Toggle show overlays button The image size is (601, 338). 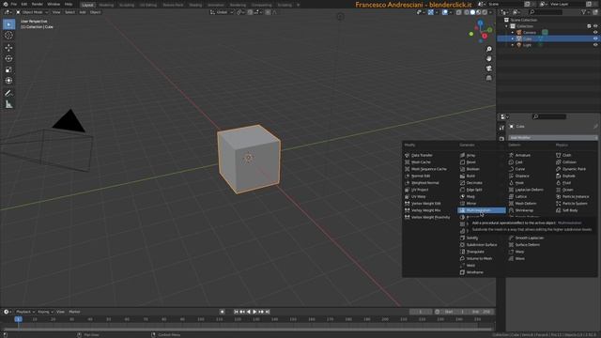(444, 12)
